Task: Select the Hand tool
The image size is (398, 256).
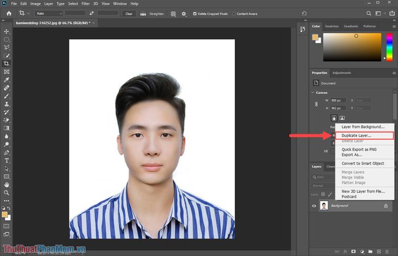Action: [7, 185]
